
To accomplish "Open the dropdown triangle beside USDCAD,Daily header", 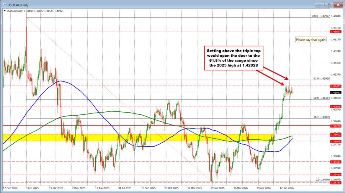I will click(5, 11).
